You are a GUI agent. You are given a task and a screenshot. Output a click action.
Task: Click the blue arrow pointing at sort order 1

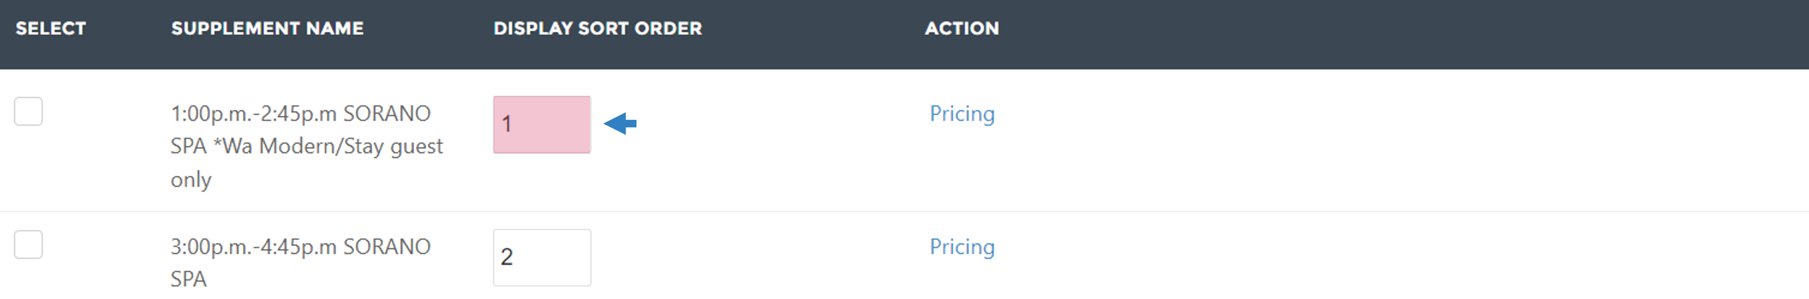[x=620, y=123]
